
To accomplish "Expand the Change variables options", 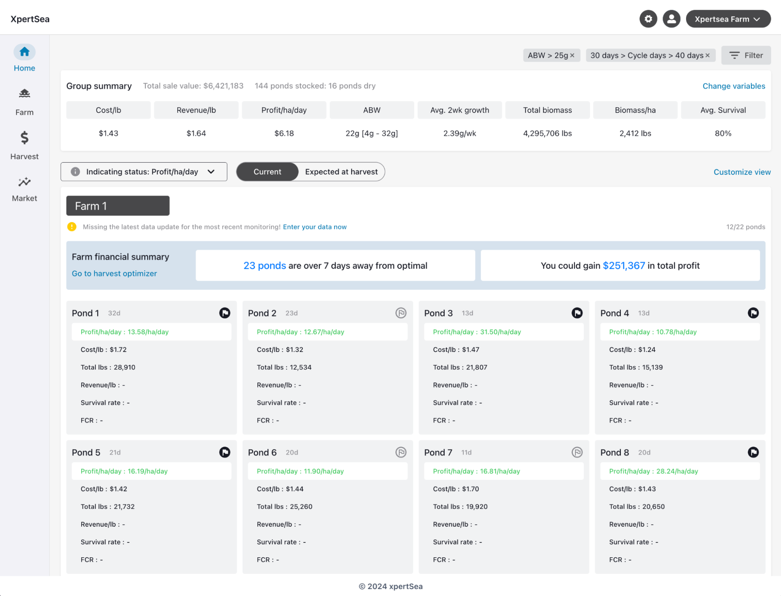I will pos(733,86).
